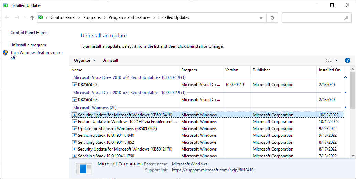356x179 pixels.
Task: Click the details pane update thumbnail
Action: point(84,168)
